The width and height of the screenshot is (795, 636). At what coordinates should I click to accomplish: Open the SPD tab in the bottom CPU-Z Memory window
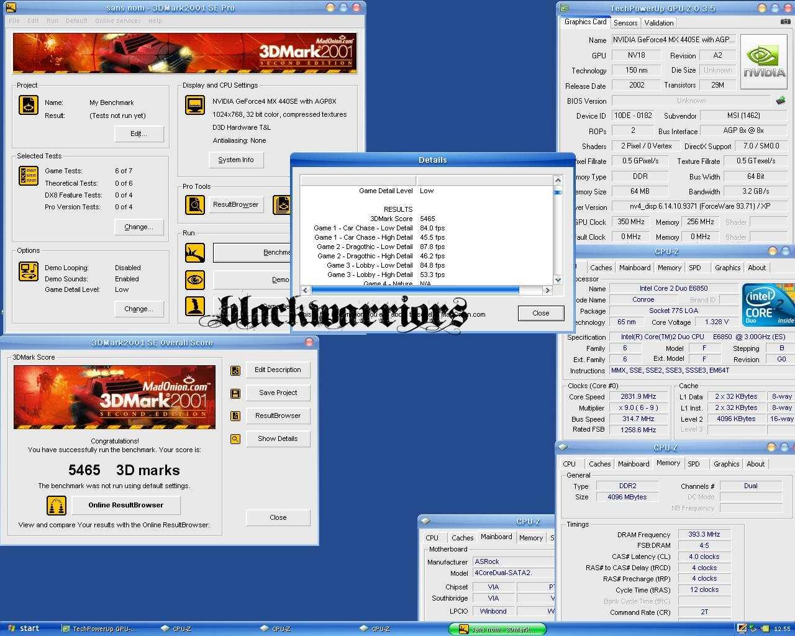point(694,464)
